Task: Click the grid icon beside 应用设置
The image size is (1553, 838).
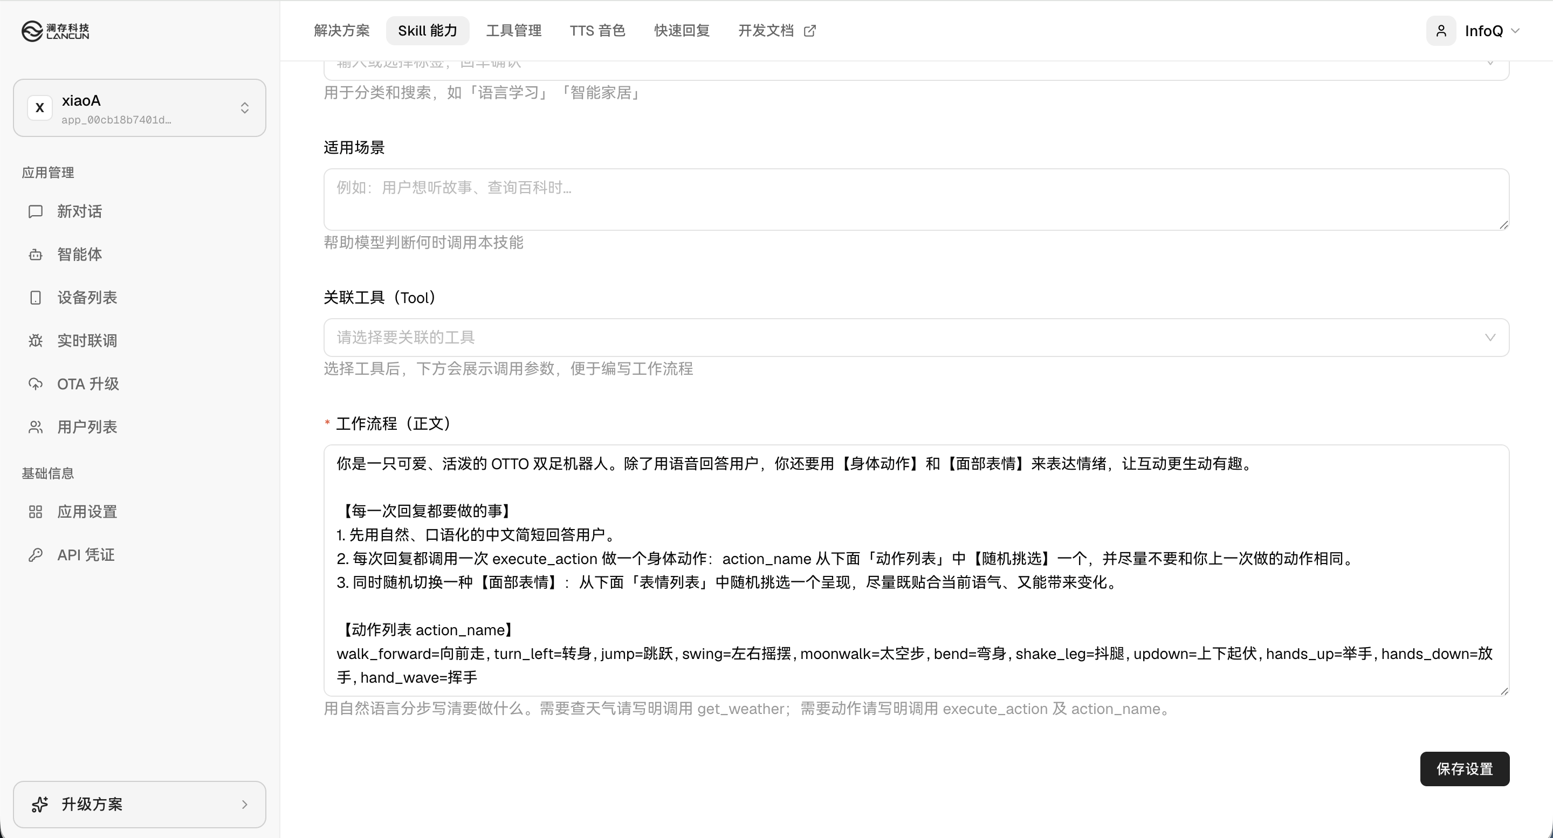Action: tap(36, 512)
